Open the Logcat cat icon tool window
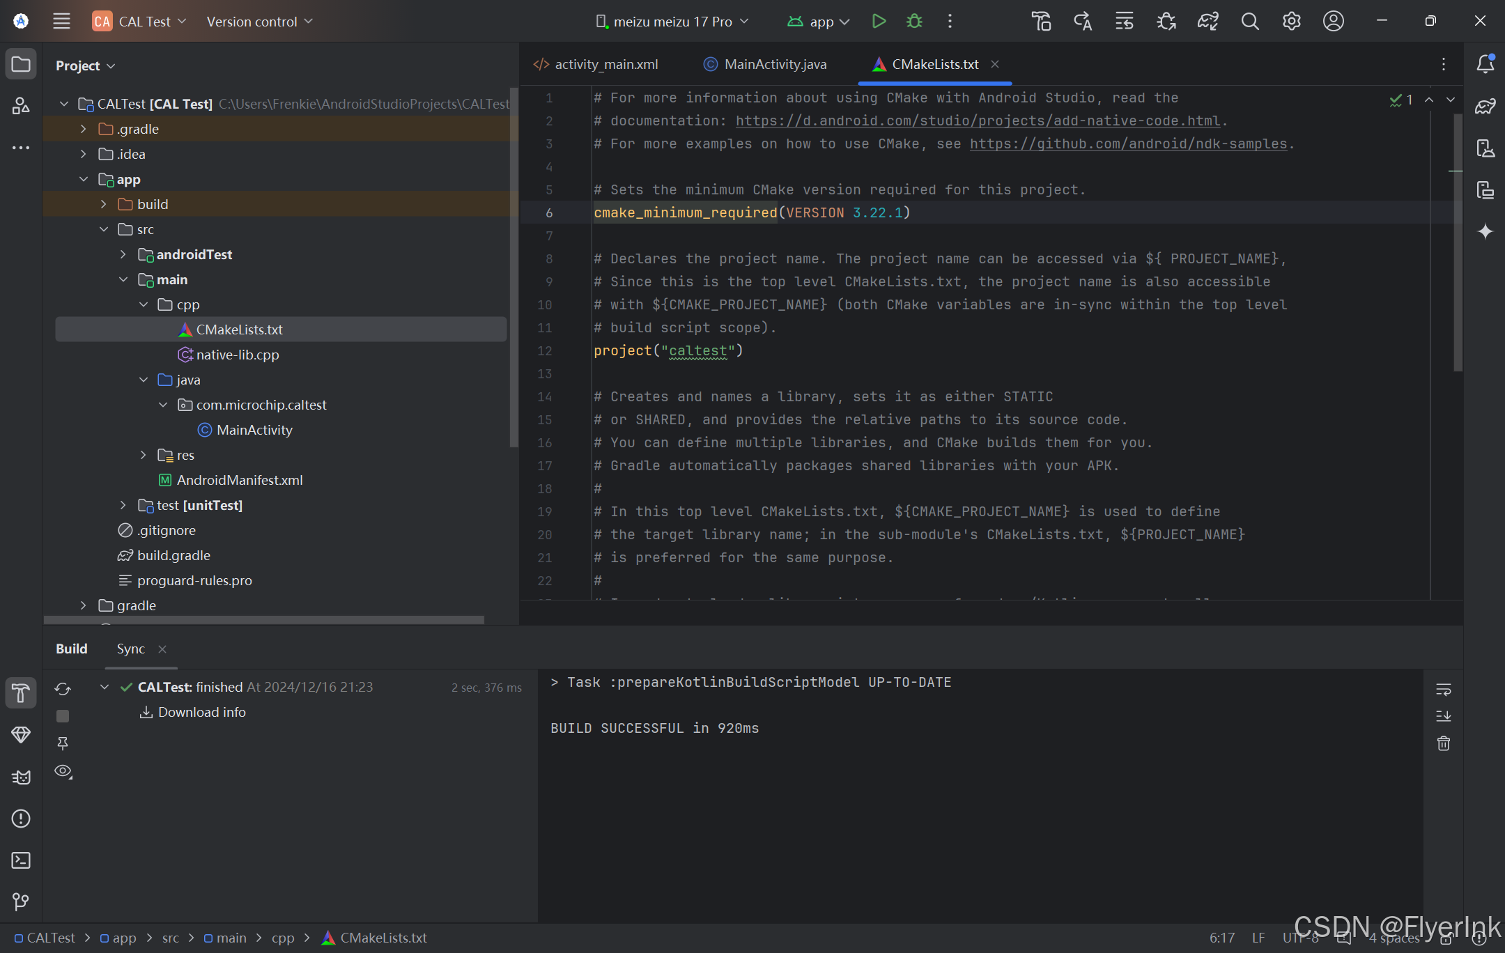Viewport: 1505px width, 953px height. point(21,777)
